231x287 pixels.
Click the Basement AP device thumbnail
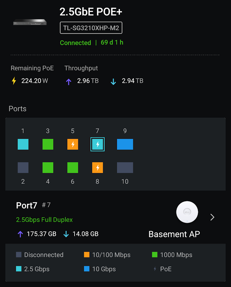coord(187,212)
